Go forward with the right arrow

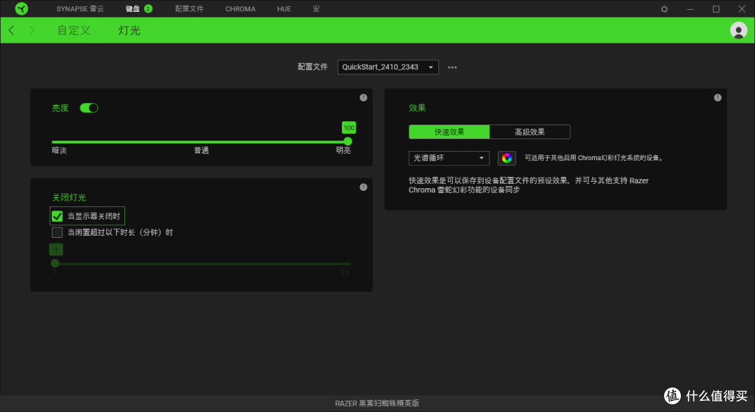click(x=31, y=30)
